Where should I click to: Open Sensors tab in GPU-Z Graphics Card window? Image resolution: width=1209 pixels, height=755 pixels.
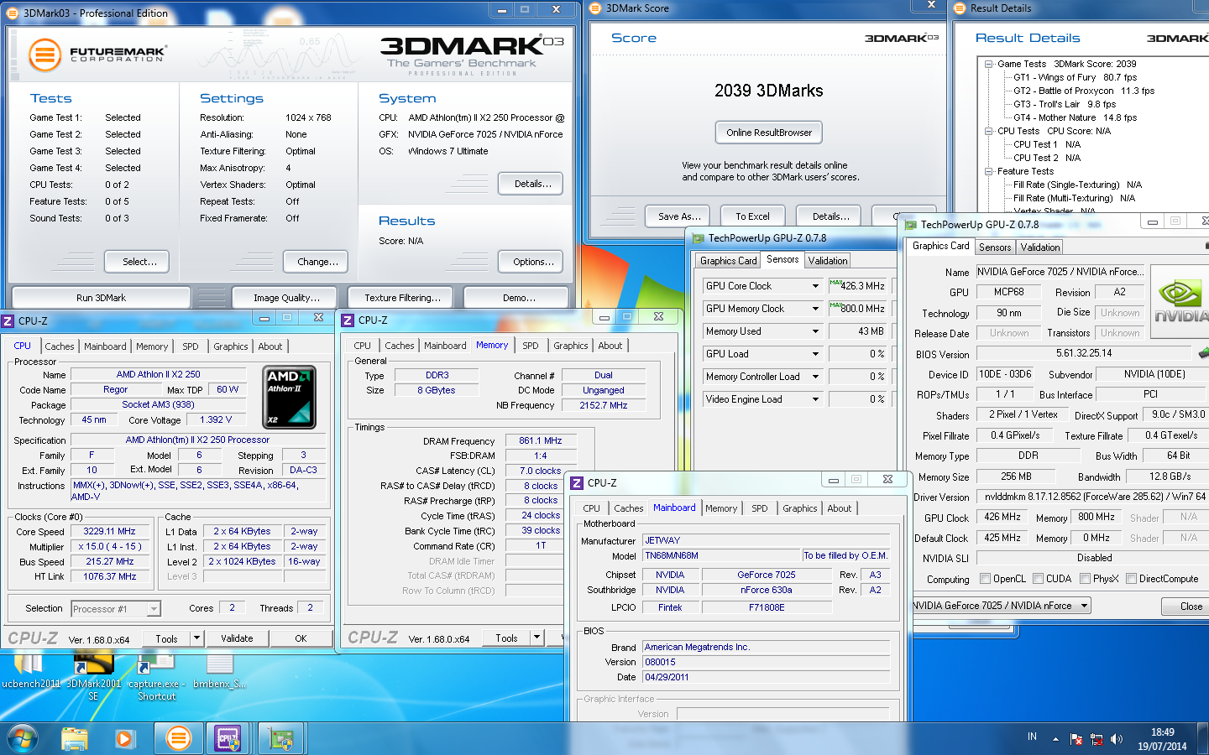(995, 247)
